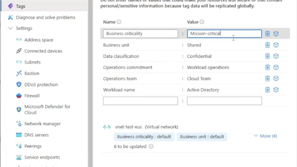
Task: Open DDoS protection settings
Action: [x=41, y=84]
